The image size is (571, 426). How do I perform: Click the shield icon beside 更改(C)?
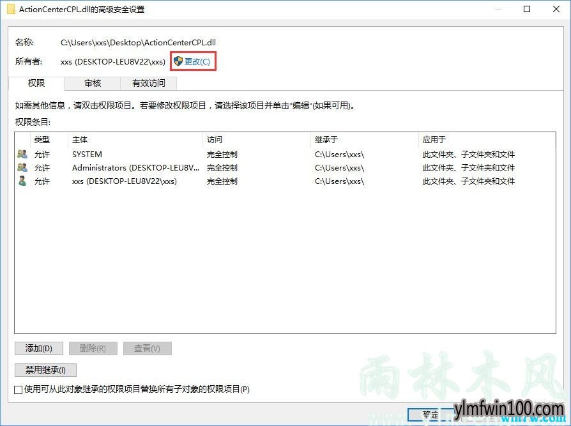point(178,61)
